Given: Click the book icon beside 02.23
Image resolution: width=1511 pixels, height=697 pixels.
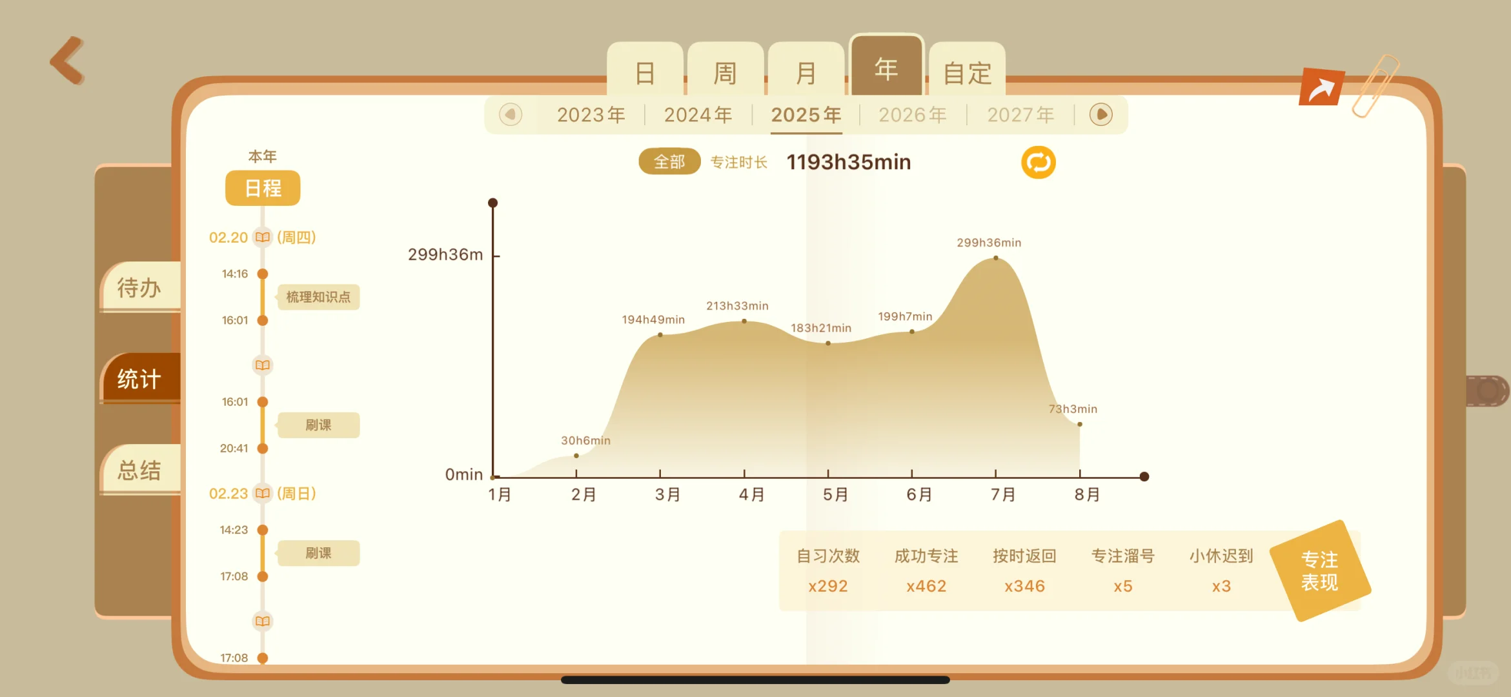Looking at the screenshot, I should click(262, 494).
